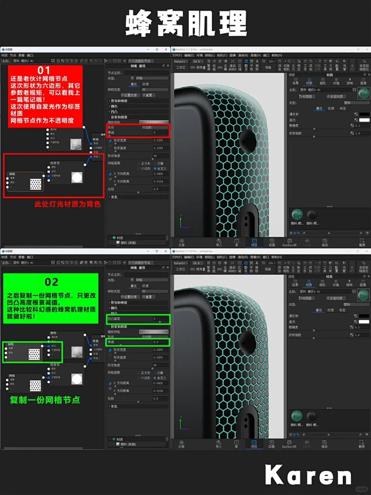Viewport: 371px width, 495px height.
Task: Switch to the 环境 tab in the upper project panel
Action: [336, 82]
